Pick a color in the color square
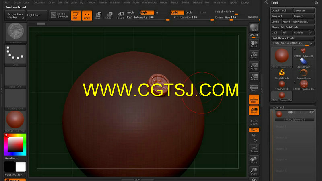This screenshot has width=322, height=181. (15, 144)
